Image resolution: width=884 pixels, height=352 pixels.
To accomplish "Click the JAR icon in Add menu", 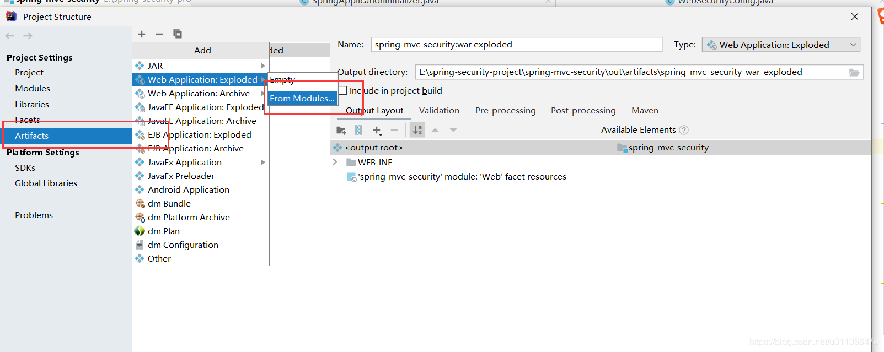I will click(140, 66).
